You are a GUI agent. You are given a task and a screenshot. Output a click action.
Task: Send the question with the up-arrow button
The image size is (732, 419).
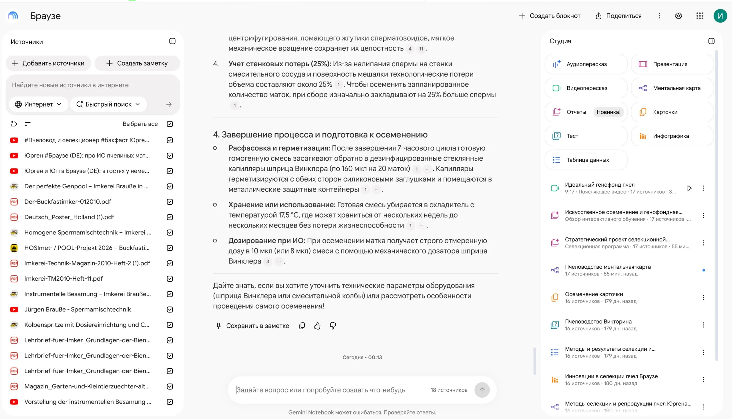coord(482,390)
